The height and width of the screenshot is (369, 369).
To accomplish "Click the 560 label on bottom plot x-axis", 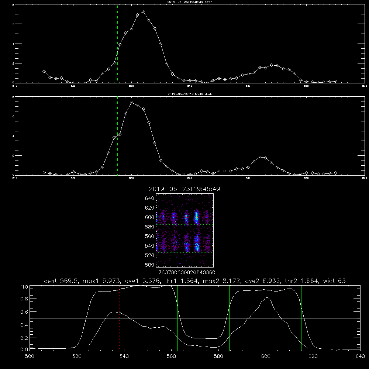I will click(x=171, y=356).
